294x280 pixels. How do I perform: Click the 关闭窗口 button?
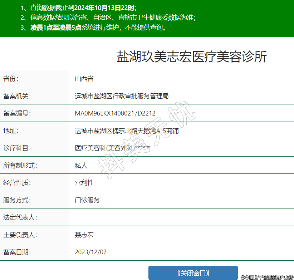[193, 273]
